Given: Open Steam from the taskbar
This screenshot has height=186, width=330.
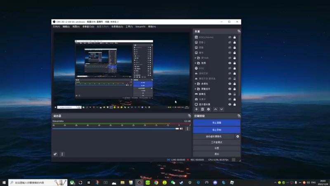Looking at the screenshot, I should pyautogui.click(x=181, y=183).
